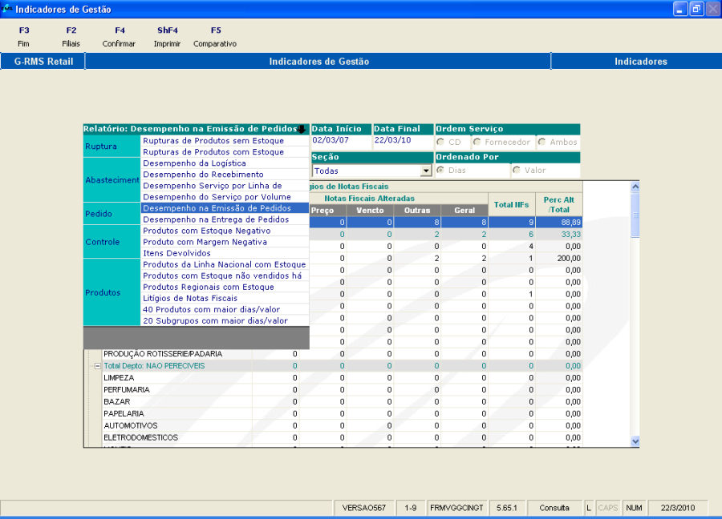Image resolution: width=722 pixels, height=519 pixels.
Task: Open the F5 Comparativo toolbar option
Action: 215,37
